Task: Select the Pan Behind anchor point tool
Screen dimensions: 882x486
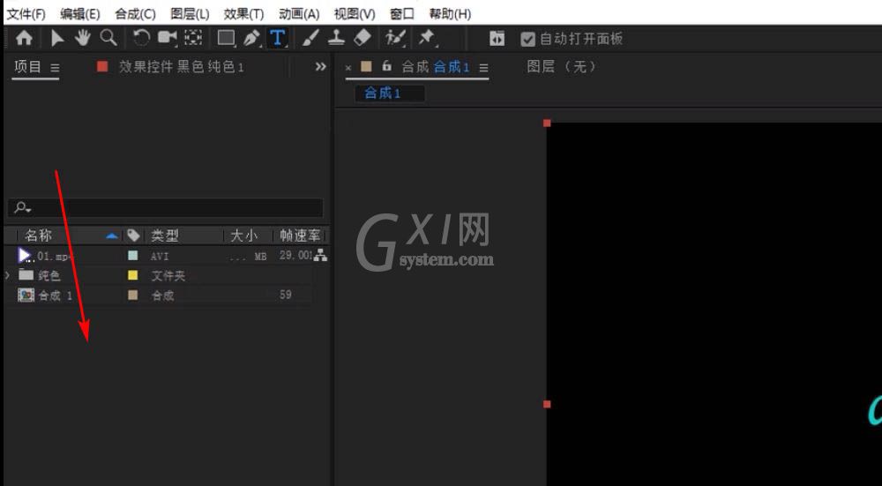Action: point(193,38)
